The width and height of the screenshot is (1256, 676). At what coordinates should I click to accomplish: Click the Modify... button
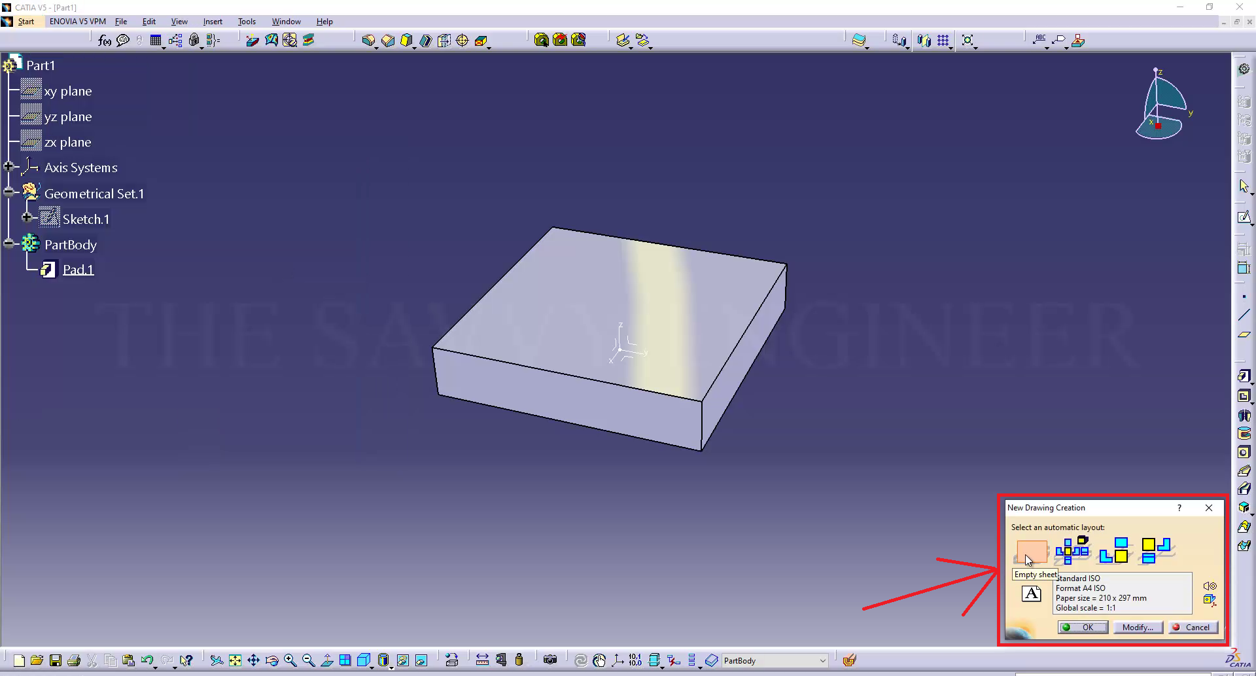pyautogui.click(x=1138, y=627)
